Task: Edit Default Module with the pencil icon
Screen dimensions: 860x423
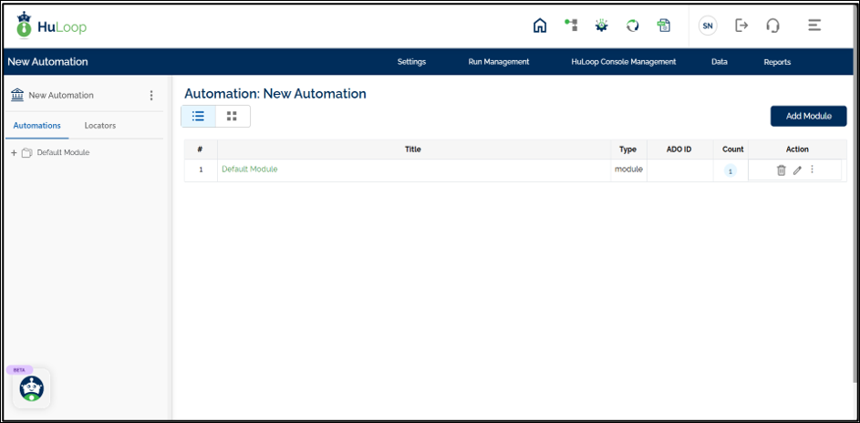Action: click(x=797, y=170)
